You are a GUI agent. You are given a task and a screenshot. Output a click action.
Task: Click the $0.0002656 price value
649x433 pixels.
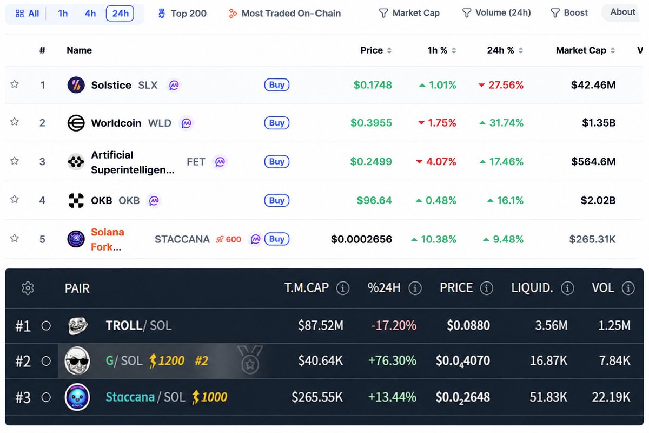[x=361, y=239]
